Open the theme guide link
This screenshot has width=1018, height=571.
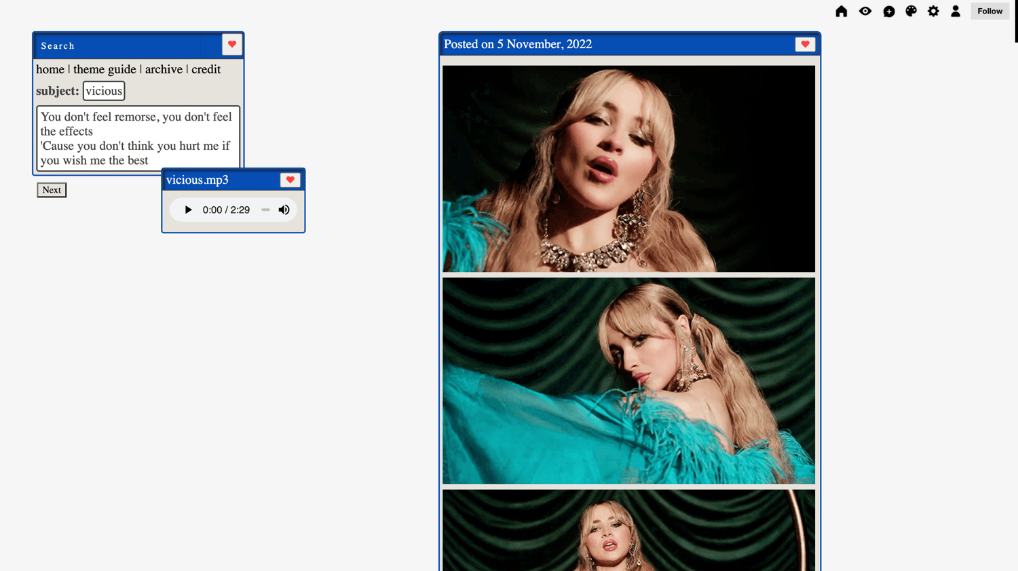click(x=105, y=69)
